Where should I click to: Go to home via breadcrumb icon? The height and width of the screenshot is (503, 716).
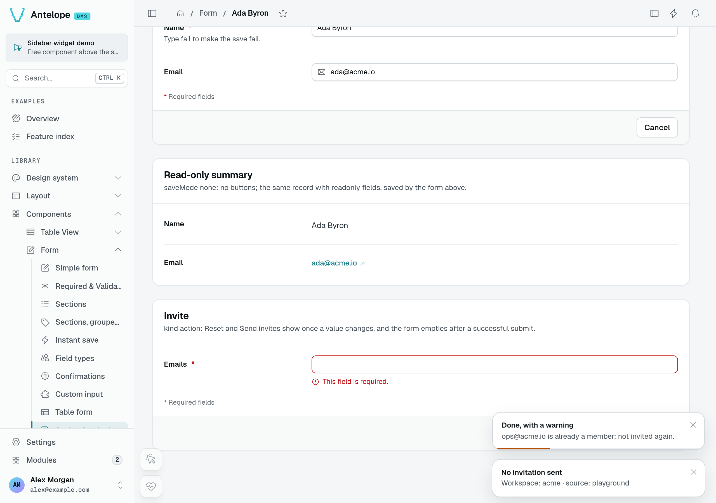180,13
